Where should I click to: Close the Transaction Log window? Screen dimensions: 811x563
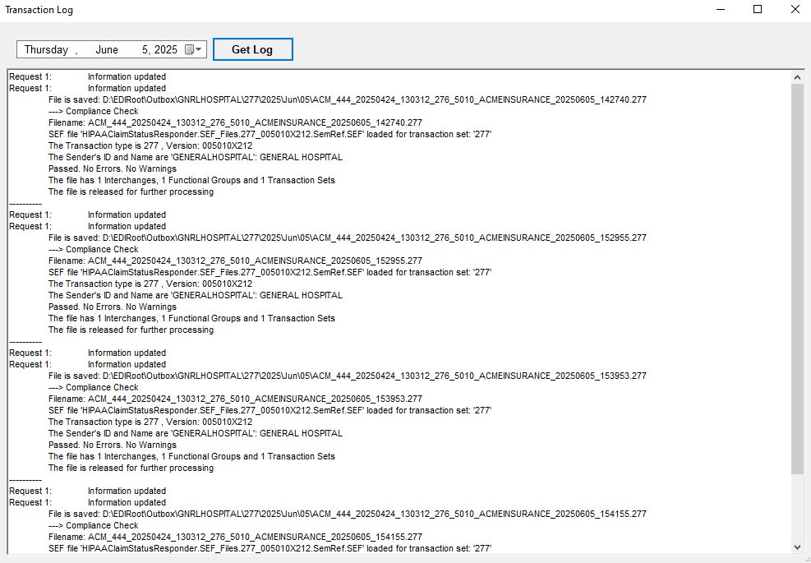pyautogui.click(x=795, y=9)
